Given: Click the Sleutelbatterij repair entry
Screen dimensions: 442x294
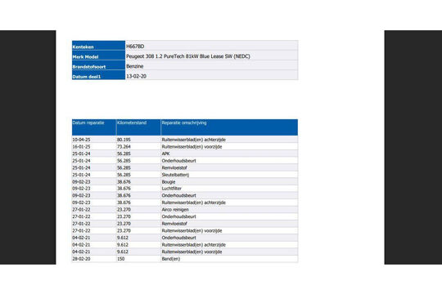Looking at the screenshot, I should tap(175, 175).
